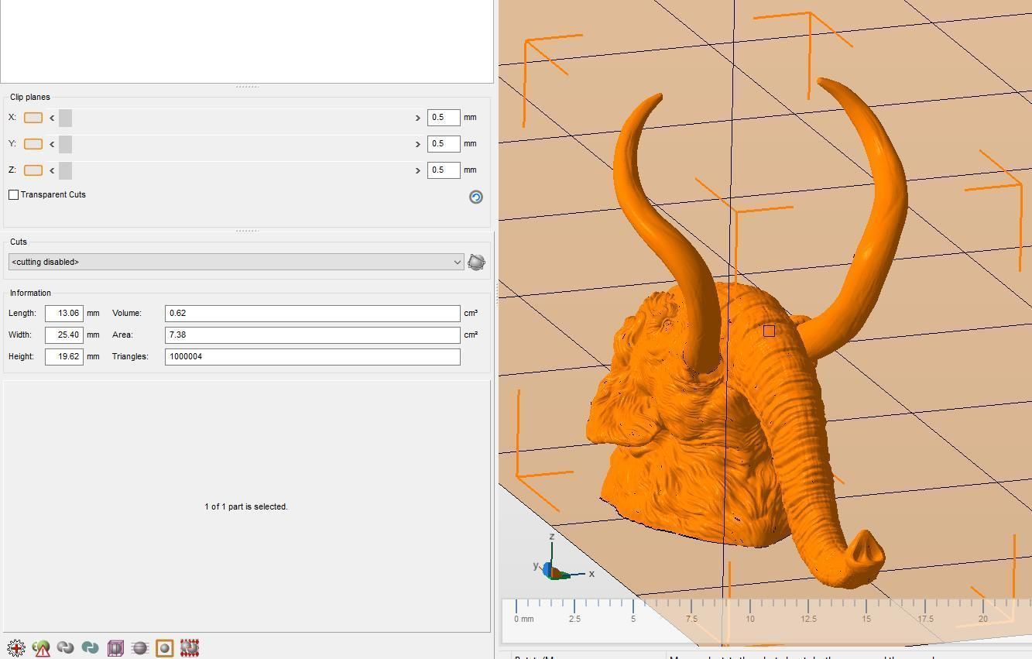
Task: Click the left arrow of the Z clip slider
Action: click(x=52, y=170)
